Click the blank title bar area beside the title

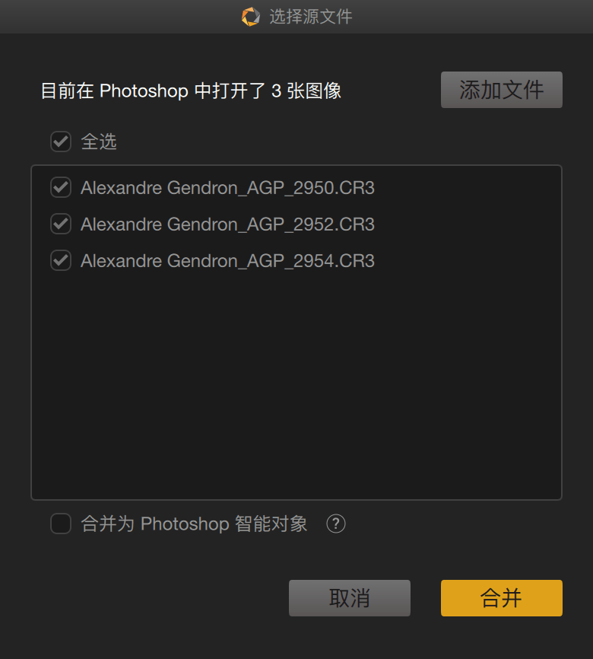click(462, 17)
